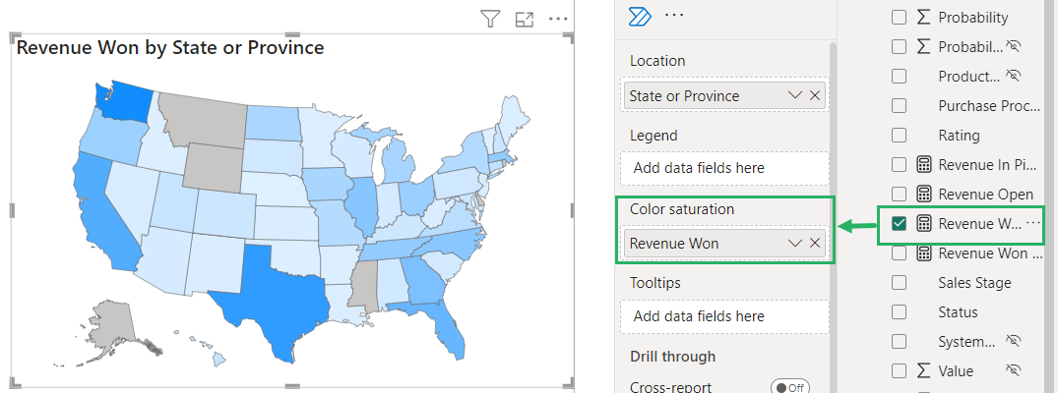Click the Power Automate chevron icon
Viewport: 1058px width, 393px height.
(x=640, y=16)
